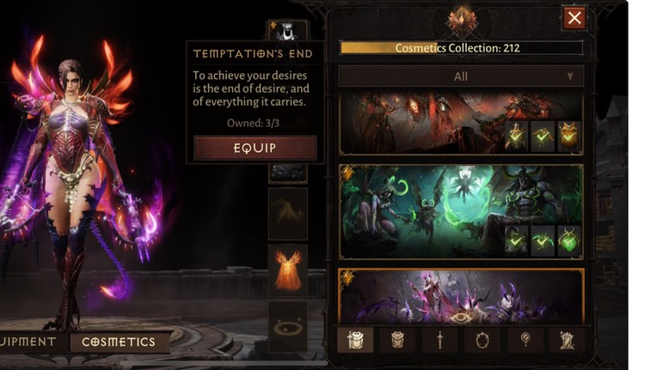Select the glowing halo ring cosmetic slot
Screen dimensions: 645x370
coord(288,327)
